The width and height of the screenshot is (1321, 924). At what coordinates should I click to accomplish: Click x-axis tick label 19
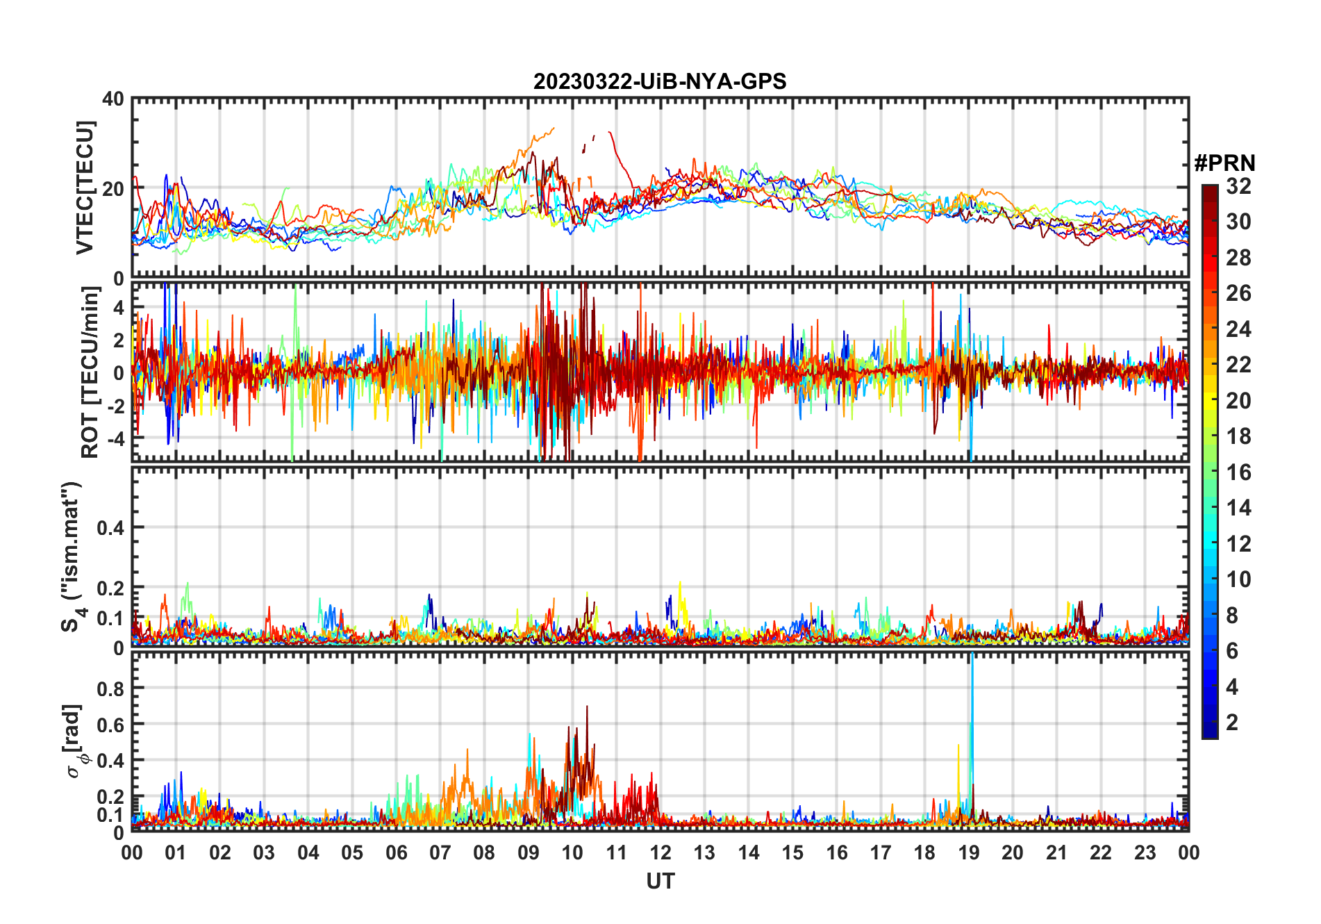969,852
